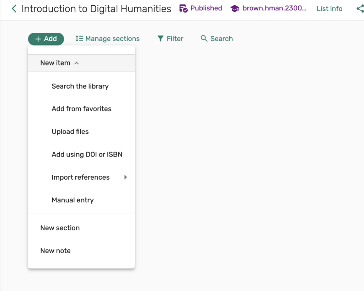This screenshot has height=291, width=364.
Task: Open the brown.hman.2300 course link
Action: pyautogui.click(x=274, y=9)
